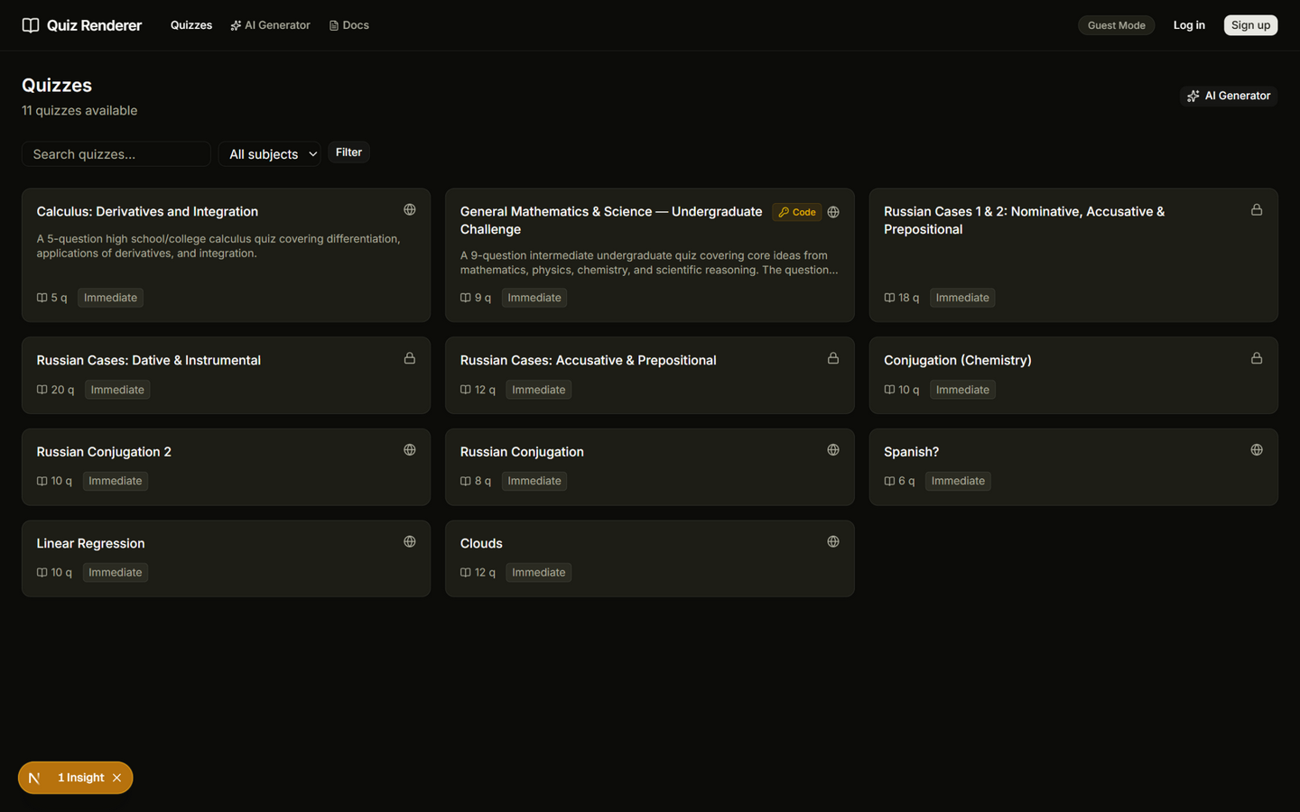Click the lock icon on Russian Cases 1 & 2 card
The image size is (1300, 812).
tap(1257, 209)
